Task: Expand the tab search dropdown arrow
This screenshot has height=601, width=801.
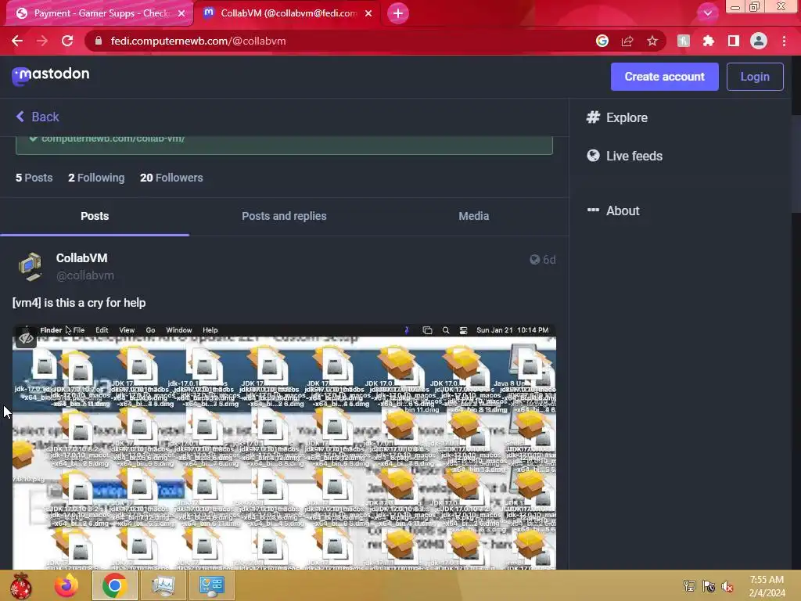Action: 707,13
